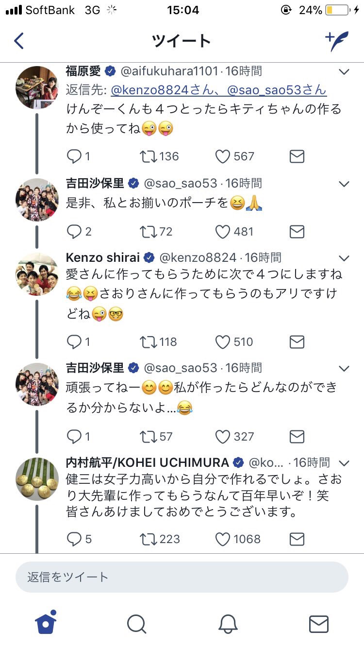Go back using the left chevron

pos(19,41)
